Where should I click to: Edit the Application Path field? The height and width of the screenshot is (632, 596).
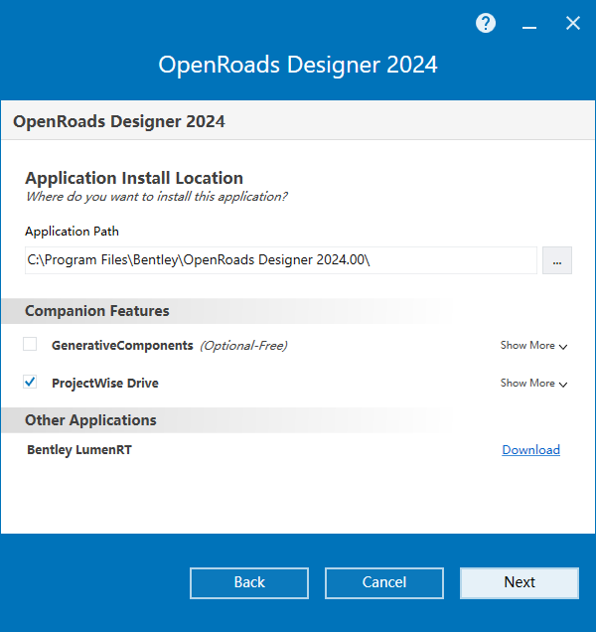click(281, 260)
